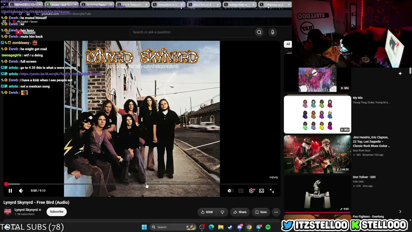Open OBS Studio from the taskbar
The image size is (412, 232).
202,227
